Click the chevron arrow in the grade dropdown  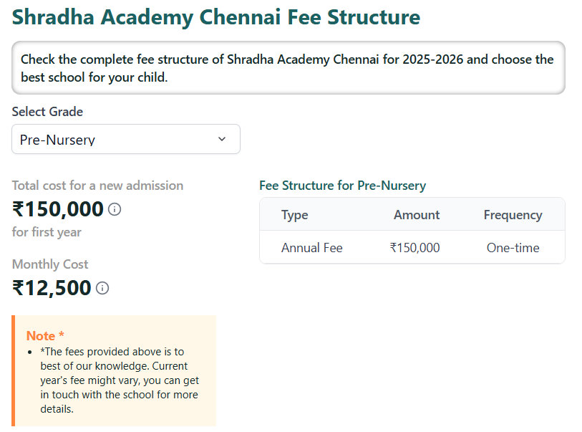click(x=221, y=138)
